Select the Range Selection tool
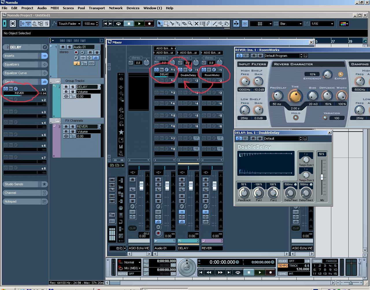 [166, 24]
